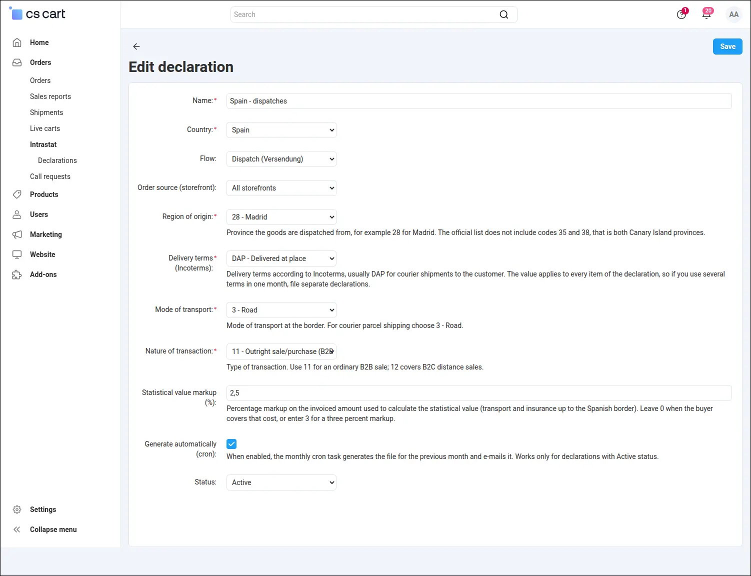Click the Collapse menu label
Viewport: 751px width, 576px height.
coord(53,529)
